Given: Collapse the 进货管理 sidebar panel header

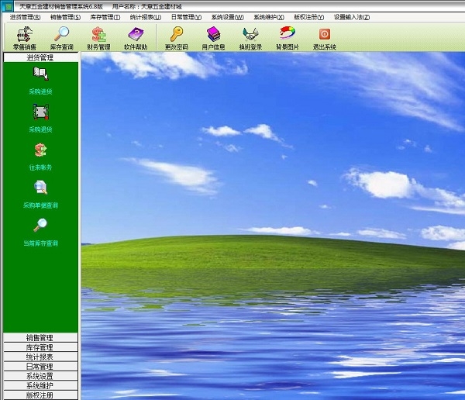Looking at the screenshot, I should tap(41, 57).
